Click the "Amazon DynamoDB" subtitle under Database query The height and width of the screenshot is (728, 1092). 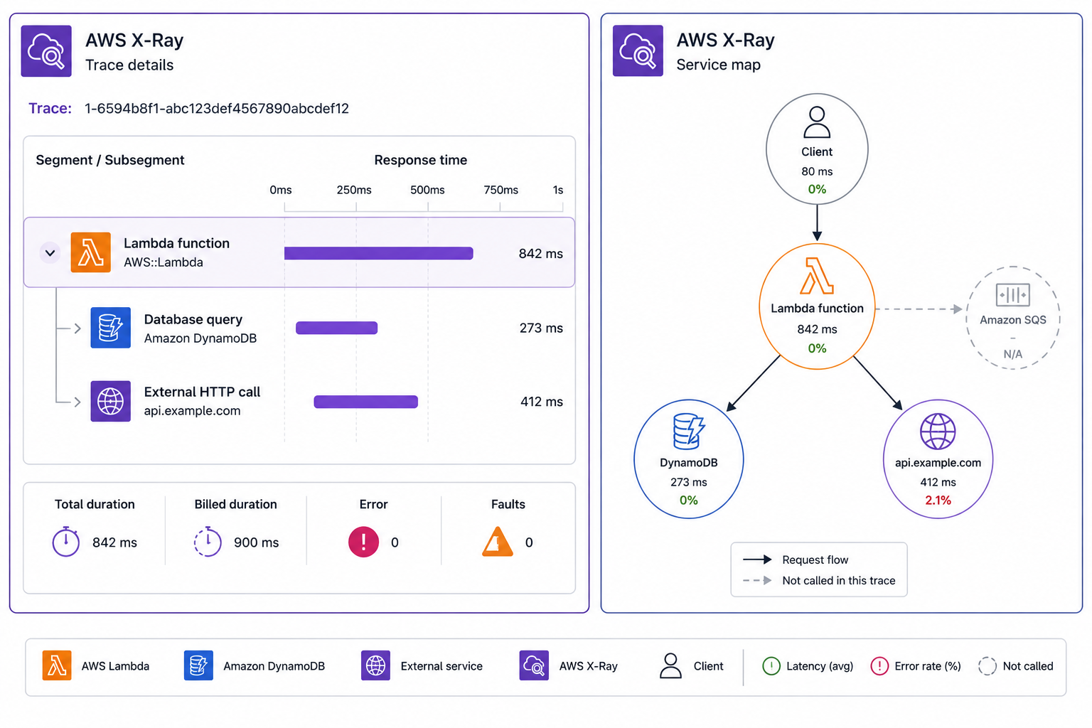(x=200, y=338)
